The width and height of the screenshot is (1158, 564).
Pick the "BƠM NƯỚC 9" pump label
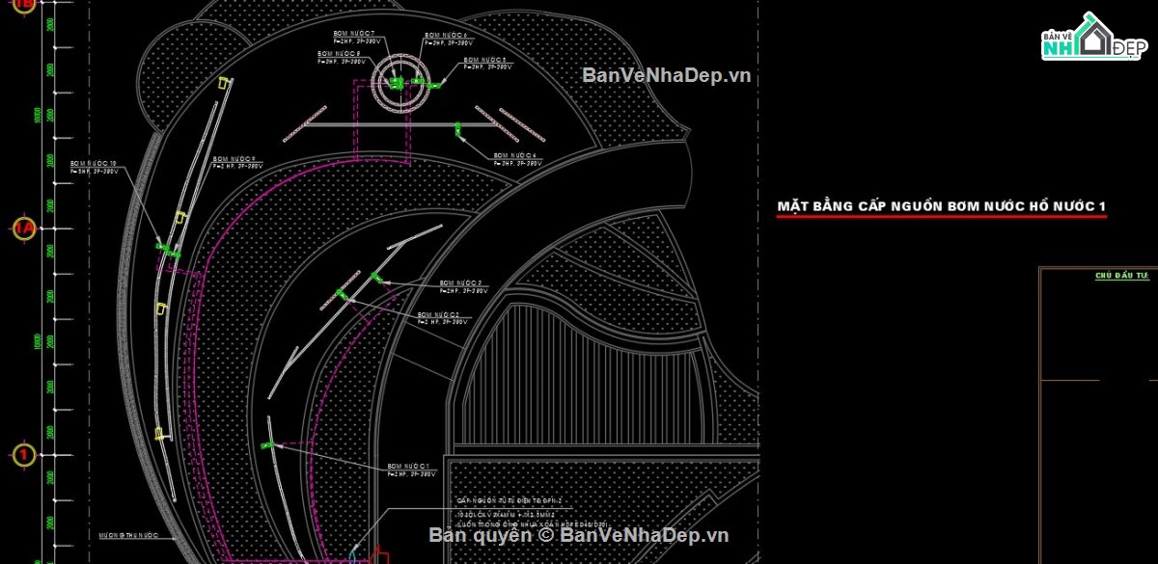234,159
